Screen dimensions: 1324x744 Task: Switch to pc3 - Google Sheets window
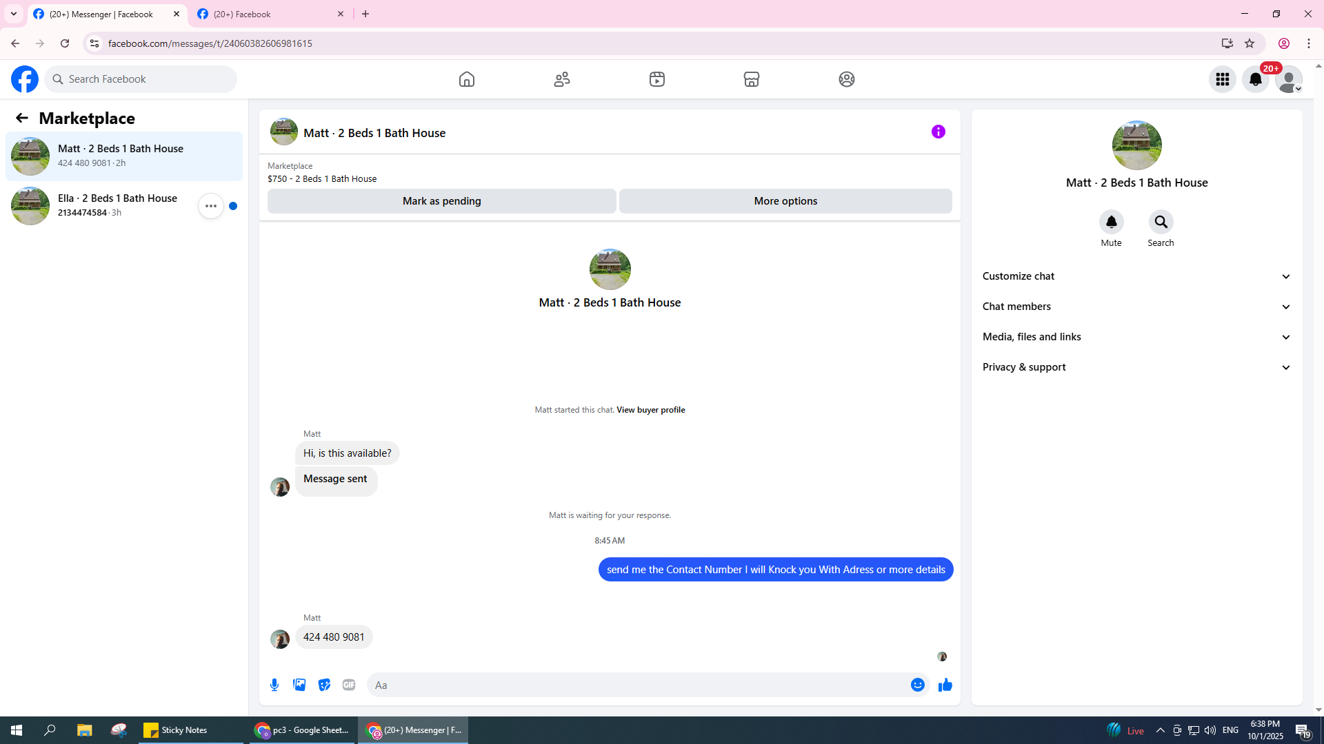[301, 730]
